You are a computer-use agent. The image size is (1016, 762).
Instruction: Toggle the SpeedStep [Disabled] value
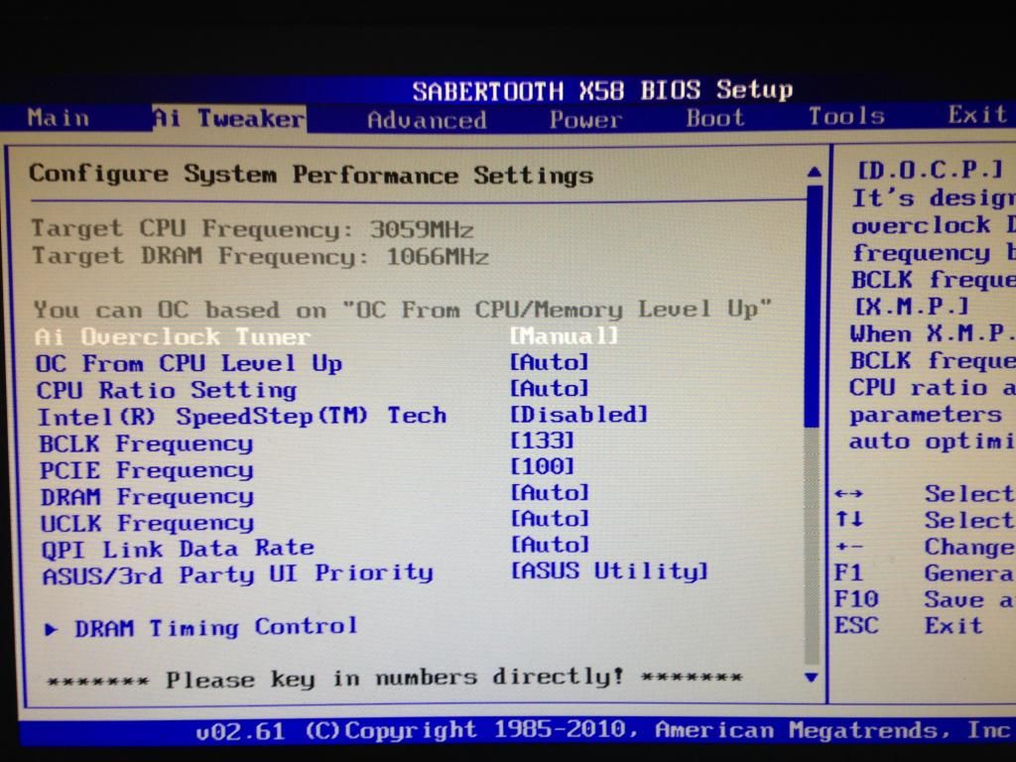pos(578,414)
